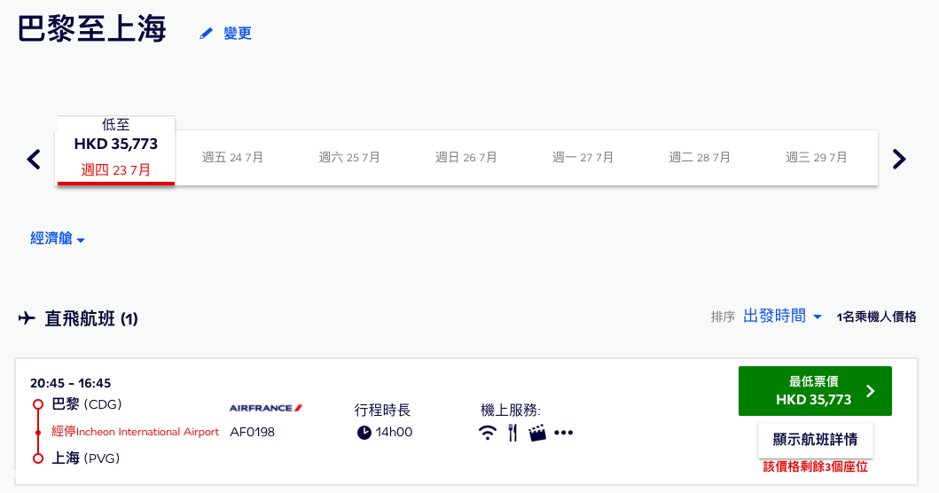Click the 巴黎 (CDG) departure label
Screen dimensions: 939x493
(x=87, y=404)
